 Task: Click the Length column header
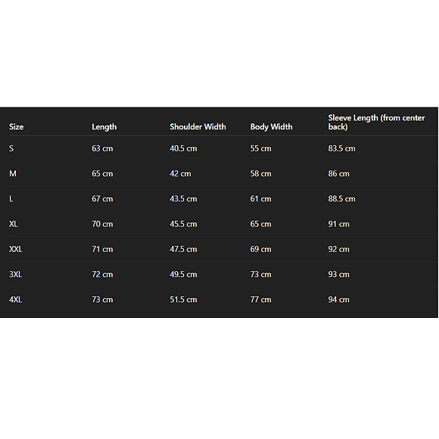click(x=104, y=127)
